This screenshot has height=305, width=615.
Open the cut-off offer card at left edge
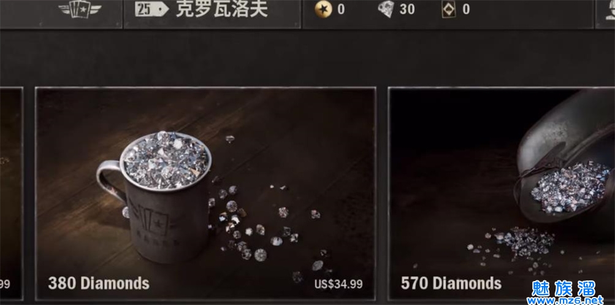pyautogui.click(x=11, y=193)
